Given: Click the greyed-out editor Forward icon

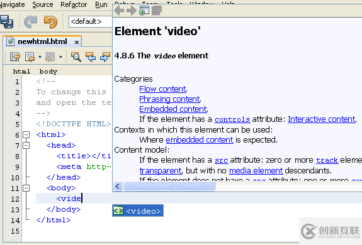Looking at the screenshot, I should click(x=50, y=57).
